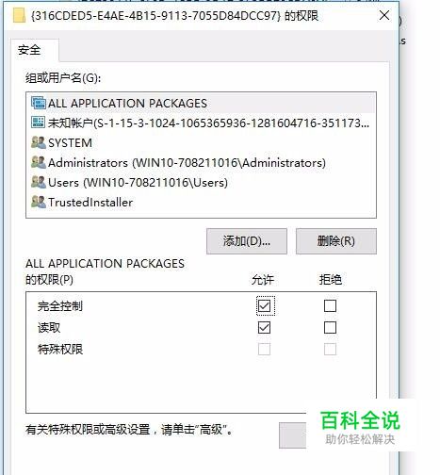The image size is (440, 475).
Task: Click the folder icon in title bar
Action: point(19,16)
